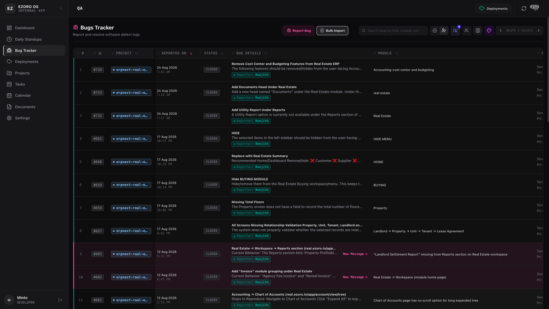The width and height of the screenshot is (549, 309).
Task: Click the right arrow beside Shift + Scroll
Action: click(539, 31)
